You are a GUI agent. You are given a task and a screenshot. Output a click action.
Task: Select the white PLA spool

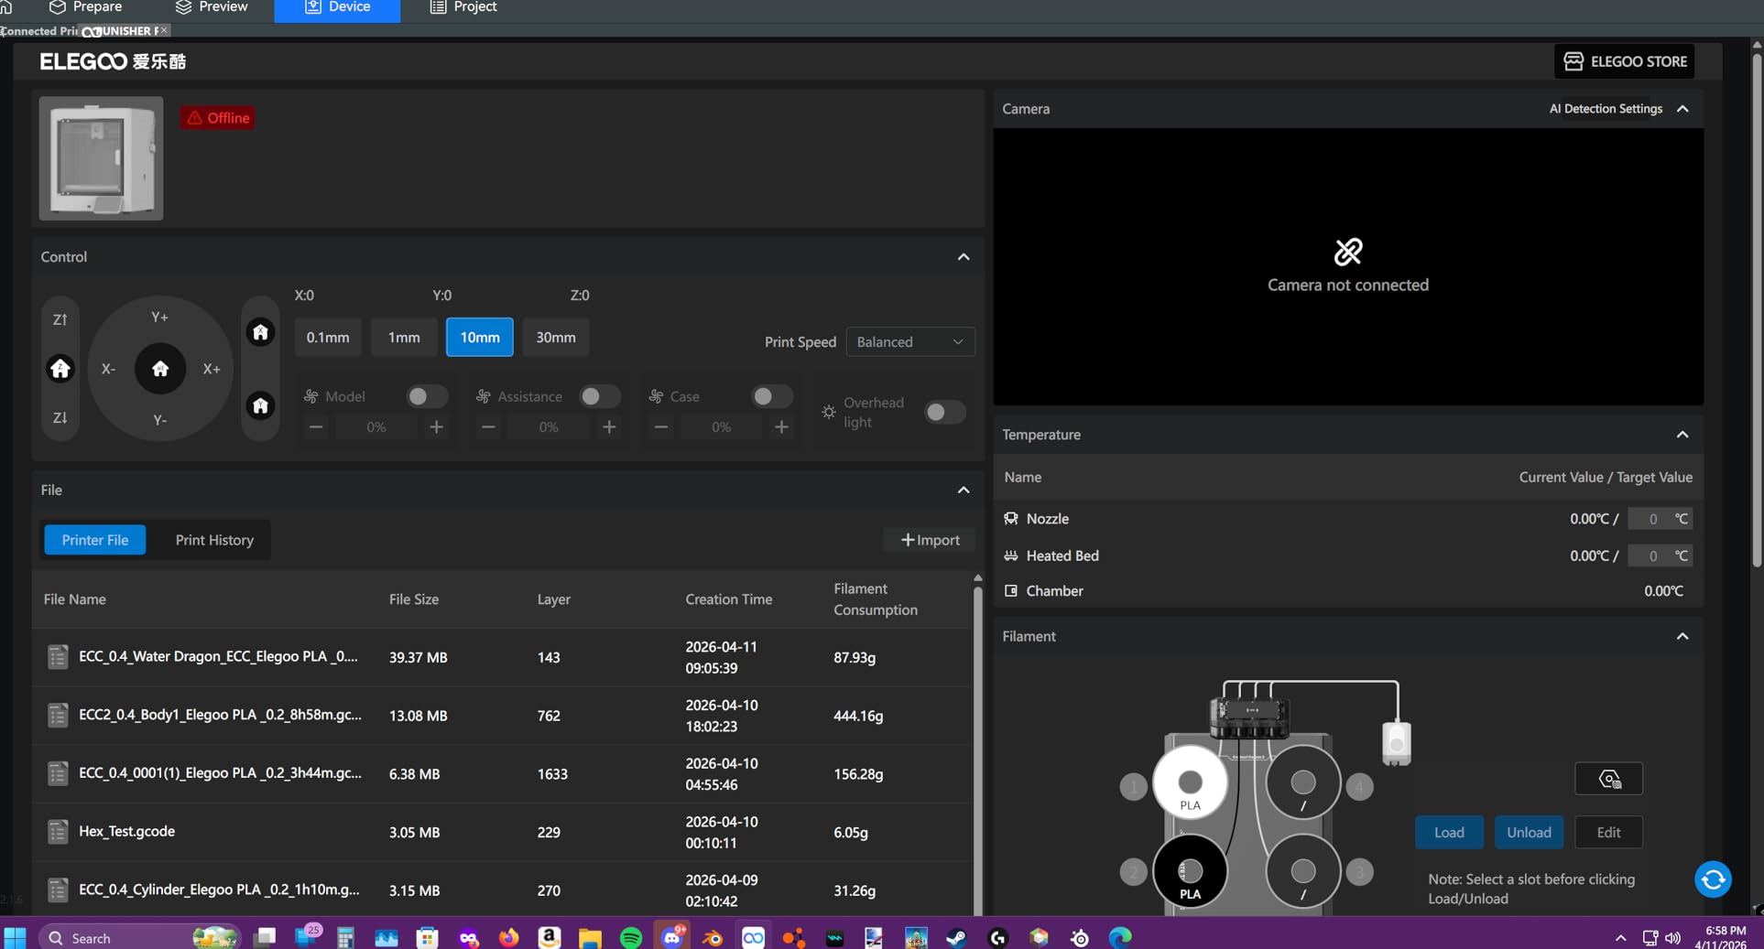(x=1190, y=783)
